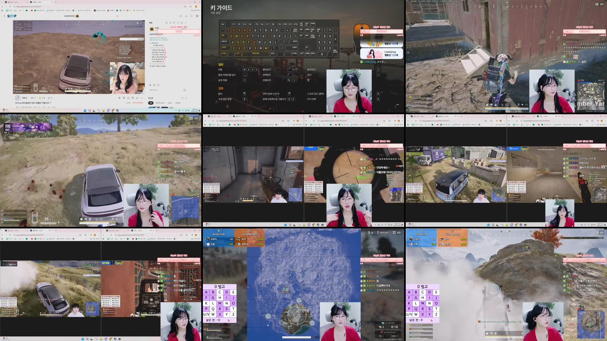Open the SOOP hamburger navigation menu
Screen dimensions: 607x341
click(4, 16)
